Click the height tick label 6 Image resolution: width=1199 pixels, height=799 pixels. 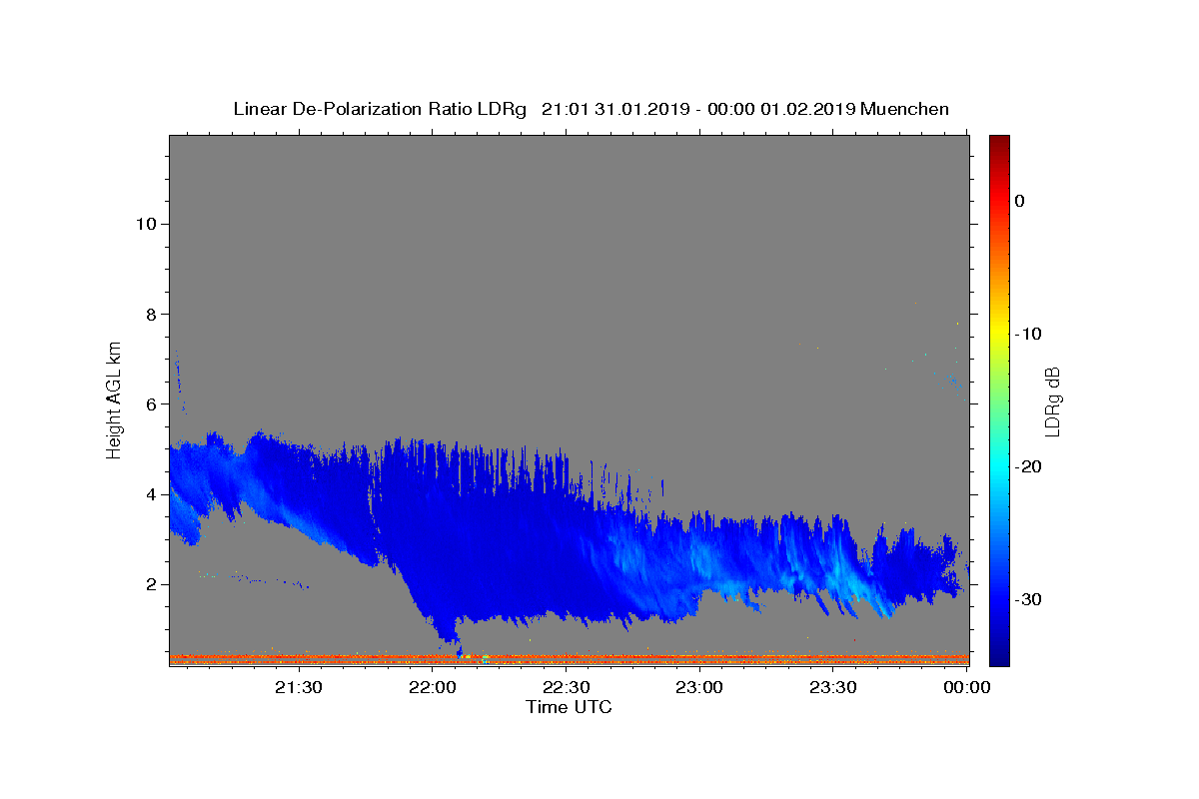[152, 403]
